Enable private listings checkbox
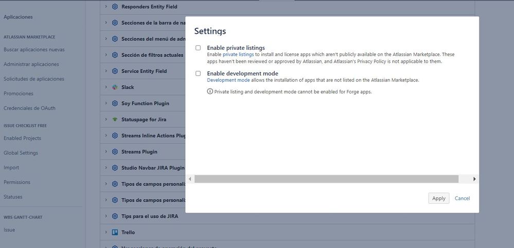 point(198,48)
